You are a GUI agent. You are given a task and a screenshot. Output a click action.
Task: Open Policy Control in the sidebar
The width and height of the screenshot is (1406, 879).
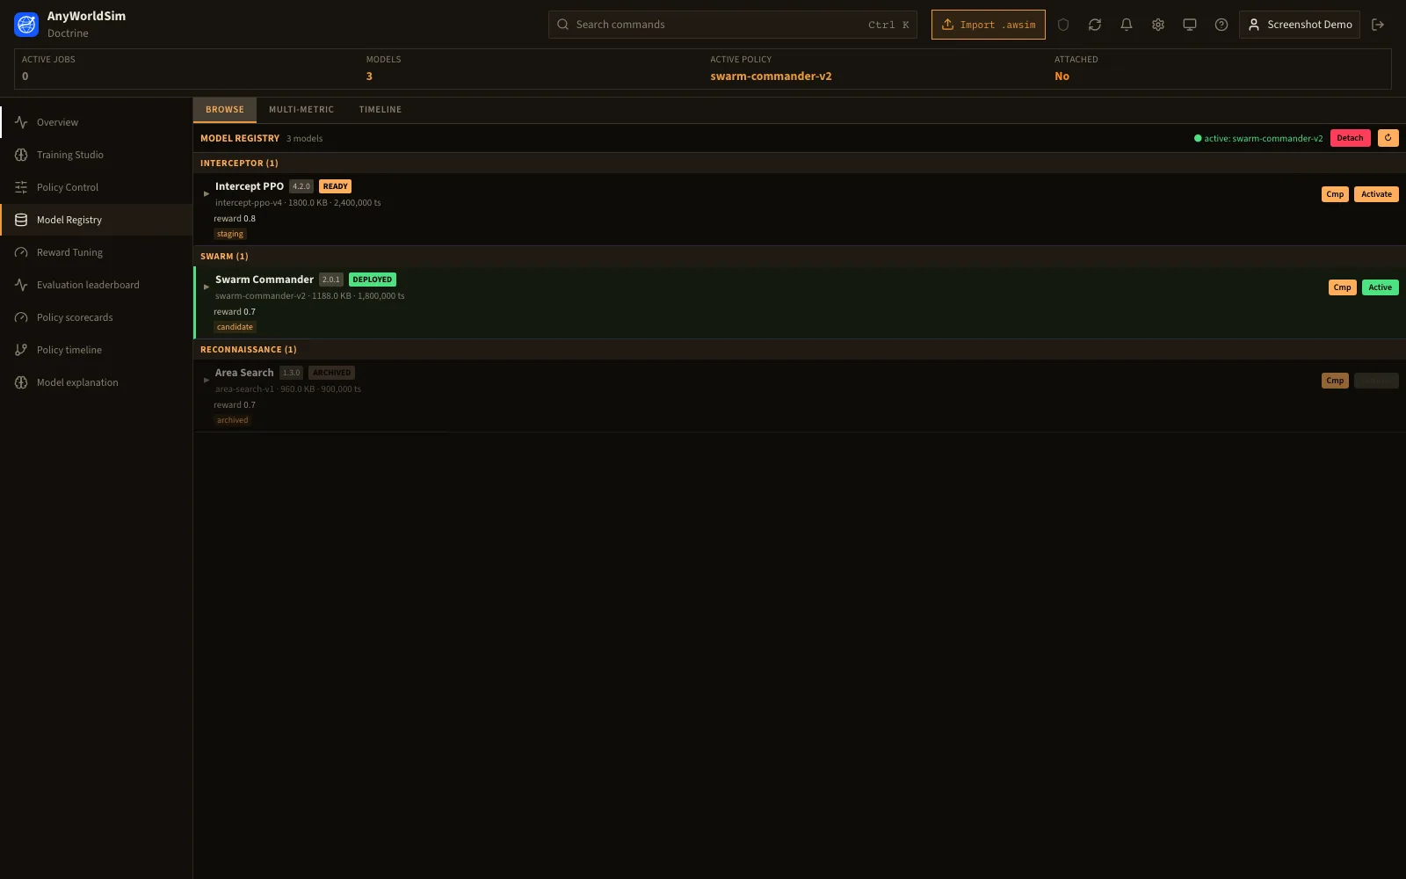(x=97, y=187)
